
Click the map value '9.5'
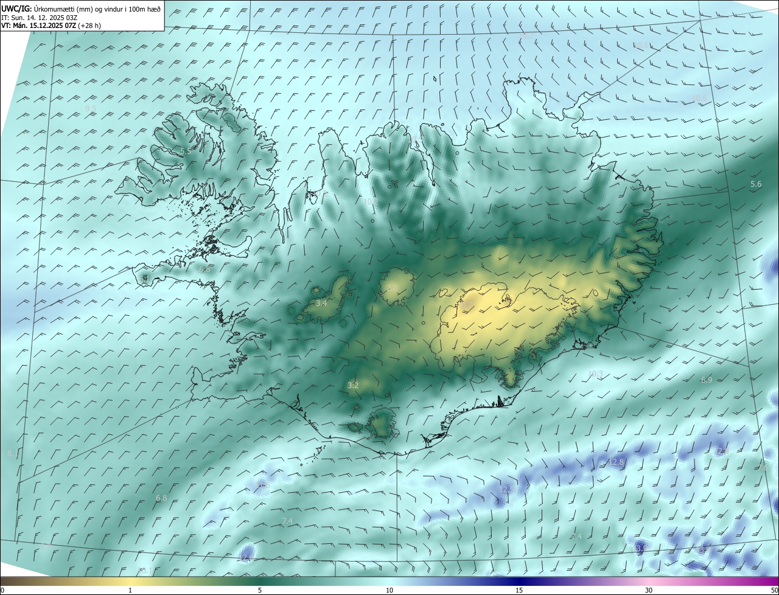91,108
